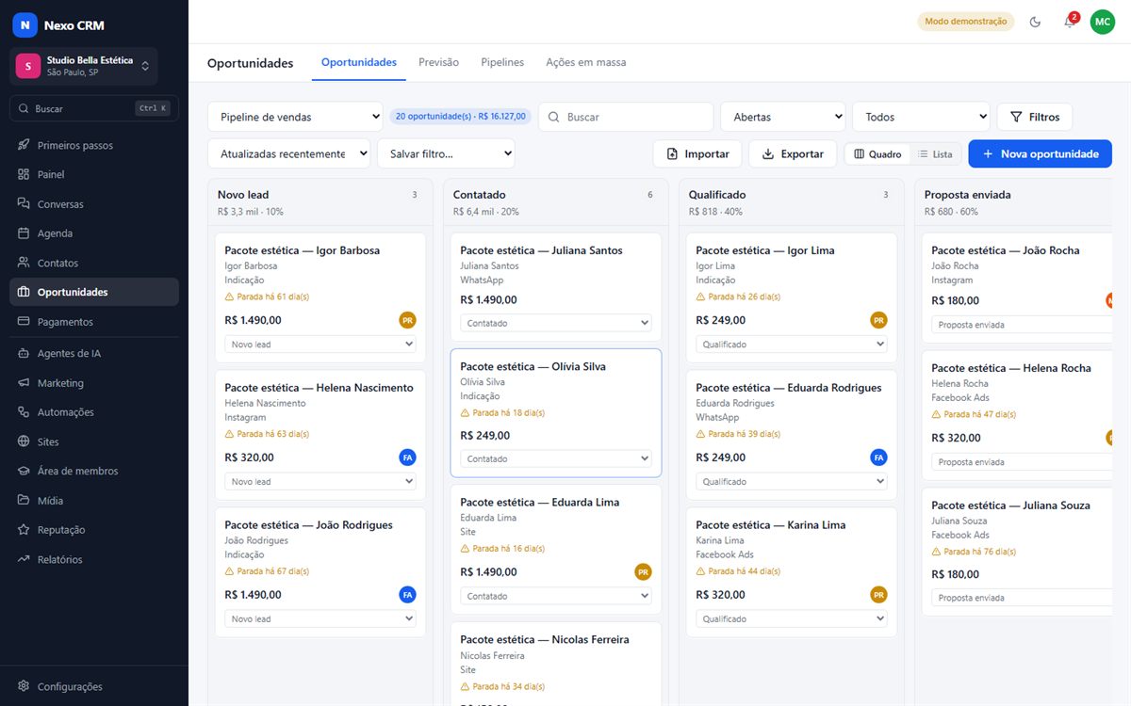Open stage dropdown on Igor Barbosa card

(320, 345)
